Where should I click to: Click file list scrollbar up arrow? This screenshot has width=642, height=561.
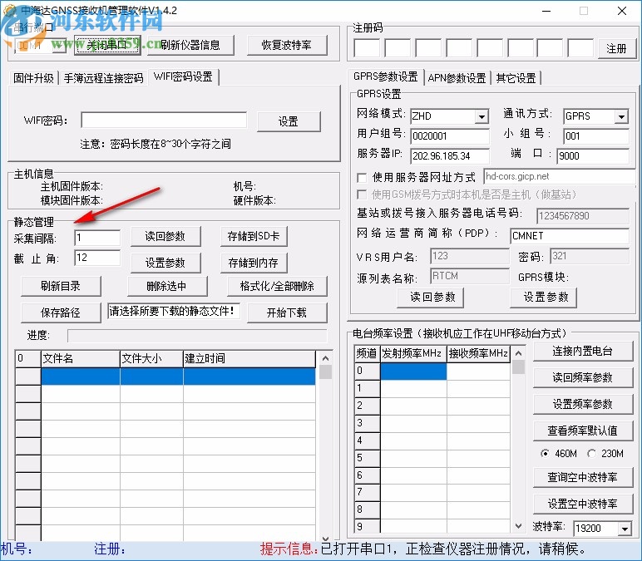tap(325, 358)
